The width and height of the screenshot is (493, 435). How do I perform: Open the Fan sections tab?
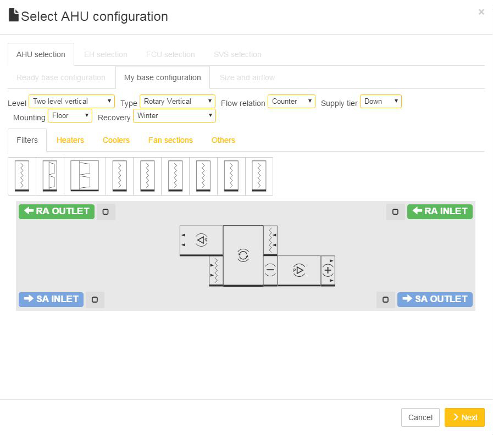tap(170, 140)
